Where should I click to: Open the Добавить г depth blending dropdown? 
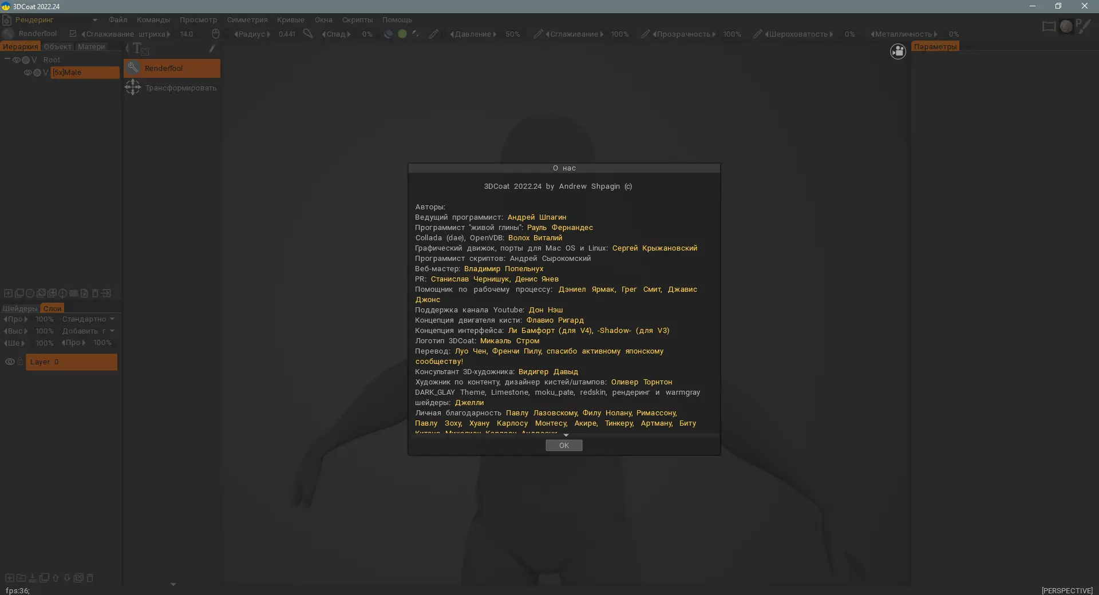click(88, 331)
